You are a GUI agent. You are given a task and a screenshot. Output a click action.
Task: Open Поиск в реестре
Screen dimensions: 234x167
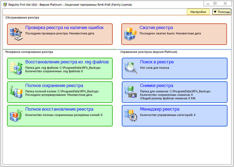[x=157, y=62]
